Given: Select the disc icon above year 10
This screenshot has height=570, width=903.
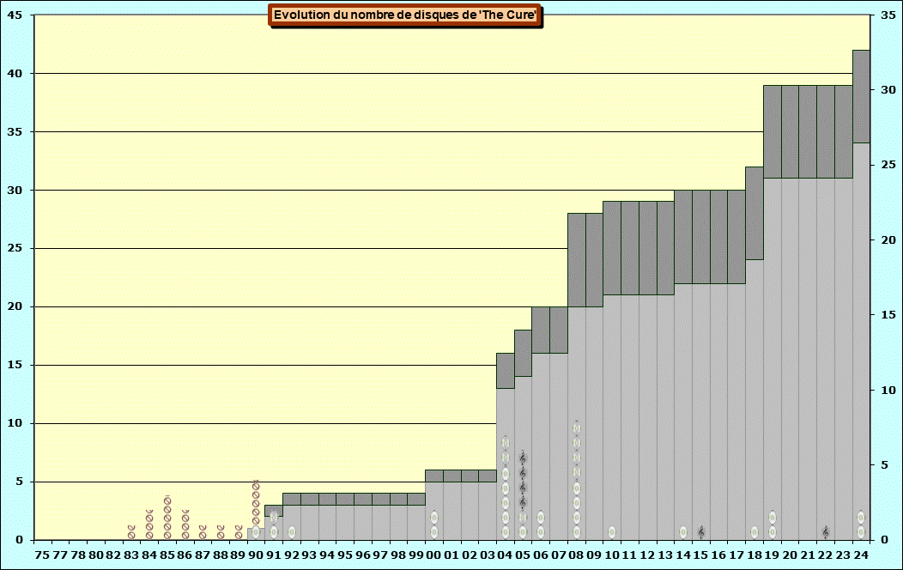Looking at the screenshot, I should click(x=612, y=532).
